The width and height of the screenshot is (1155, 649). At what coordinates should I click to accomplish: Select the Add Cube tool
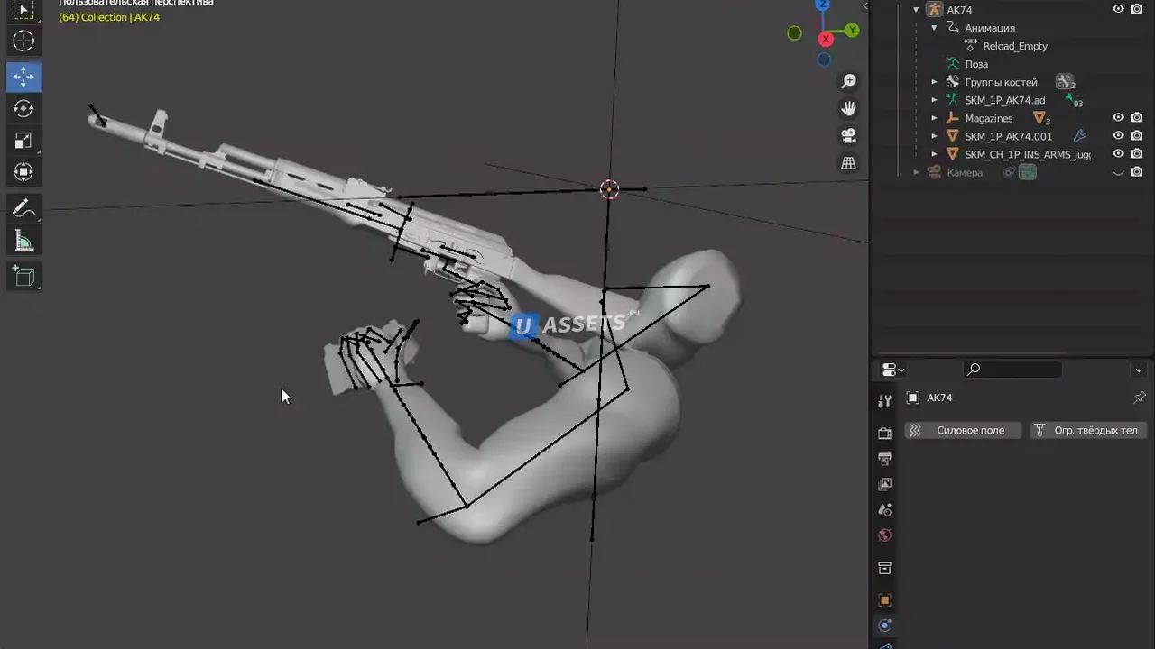pyautogui.click(x=23, y=277)
